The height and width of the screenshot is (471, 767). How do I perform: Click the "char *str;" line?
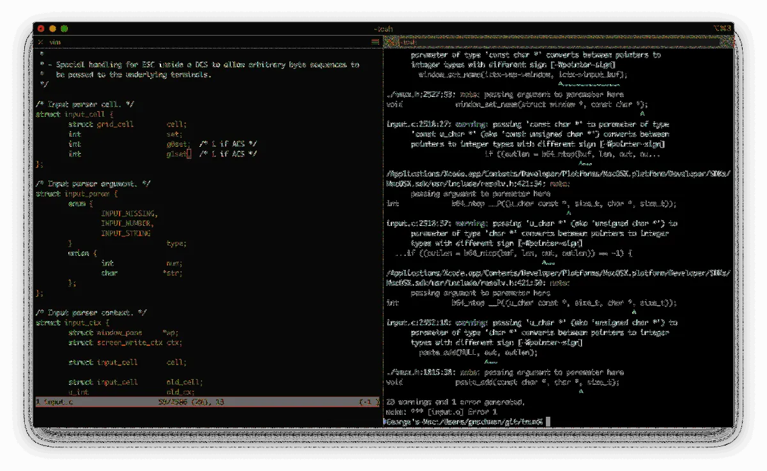pos(141,273)
